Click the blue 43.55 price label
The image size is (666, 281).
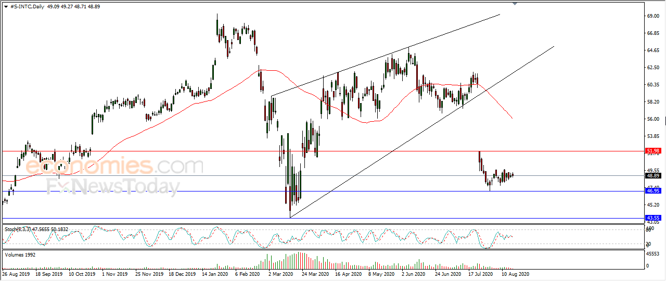coord(653,218)
